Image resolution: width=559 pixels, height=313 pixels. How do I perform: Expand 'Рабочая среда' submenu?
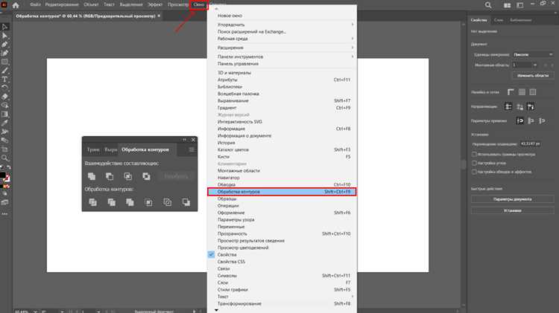pyautogui.click(x=282, y=39)
